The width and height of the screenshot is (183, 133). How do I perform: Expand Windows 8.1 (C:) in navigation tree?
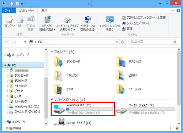8,106
